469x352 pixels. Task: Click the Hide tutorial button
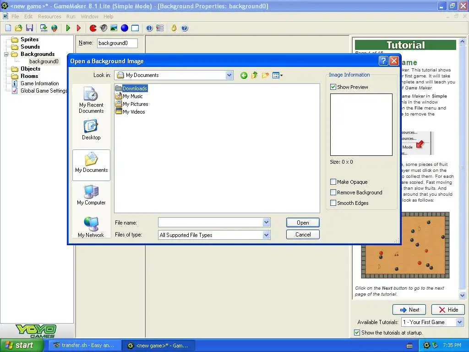click(448, 310)
